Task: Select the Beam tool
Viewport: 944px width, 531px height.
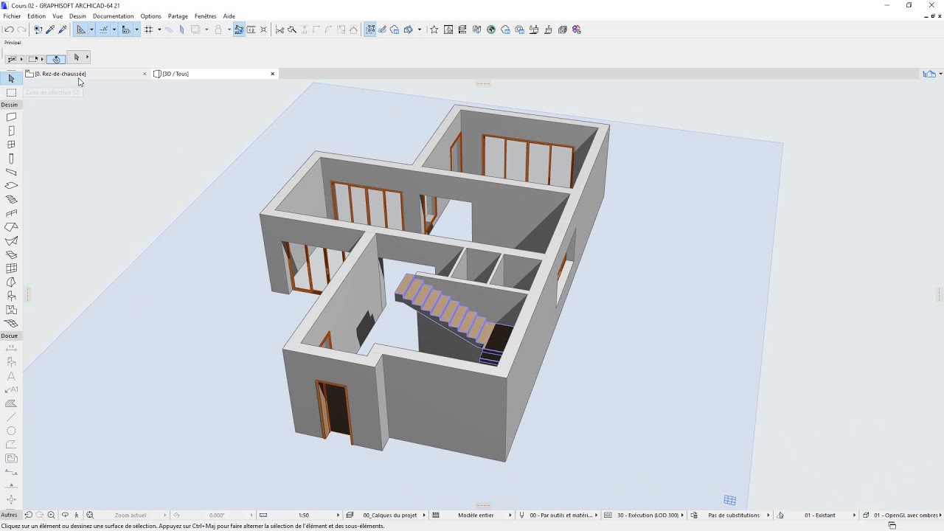Action: 11,172
